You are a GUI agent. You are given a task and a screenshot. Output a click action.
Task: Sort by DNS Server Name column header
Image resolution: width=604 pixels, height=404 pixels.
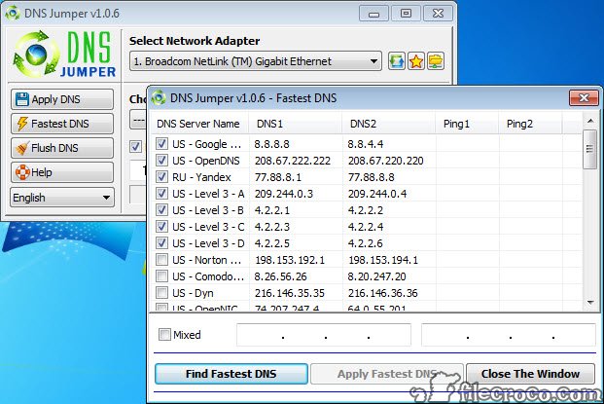pos(199,124)
